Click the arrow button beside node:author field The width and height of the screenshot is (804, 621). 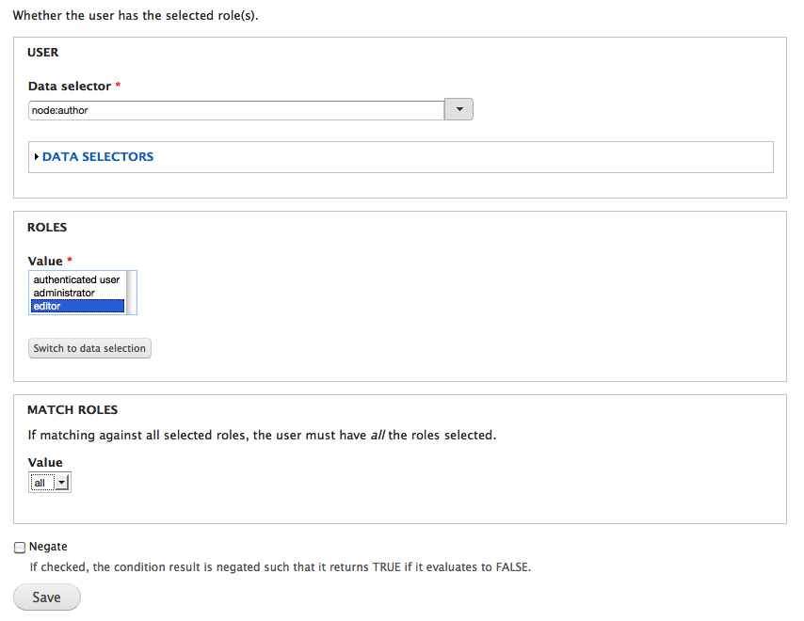click(458, 109)
